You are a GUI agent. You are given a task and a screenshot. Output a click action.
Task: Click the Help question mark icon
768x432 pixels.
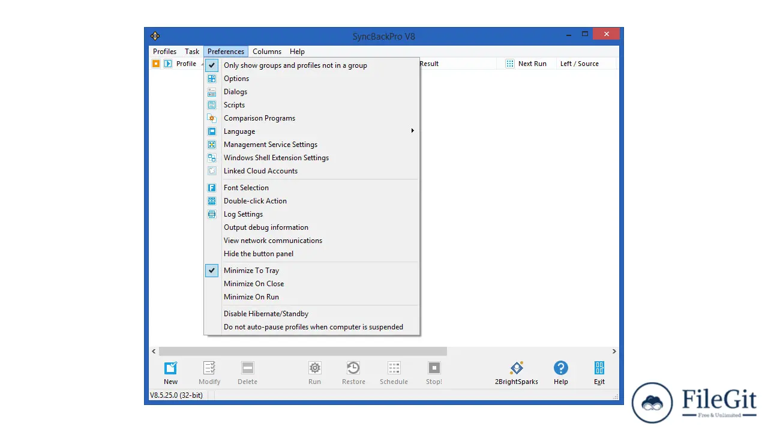pyautogui.click(x=561, y=368)
